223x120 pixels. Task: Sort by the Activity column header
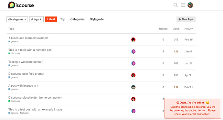pyautogui.click(x=189, y=29)
